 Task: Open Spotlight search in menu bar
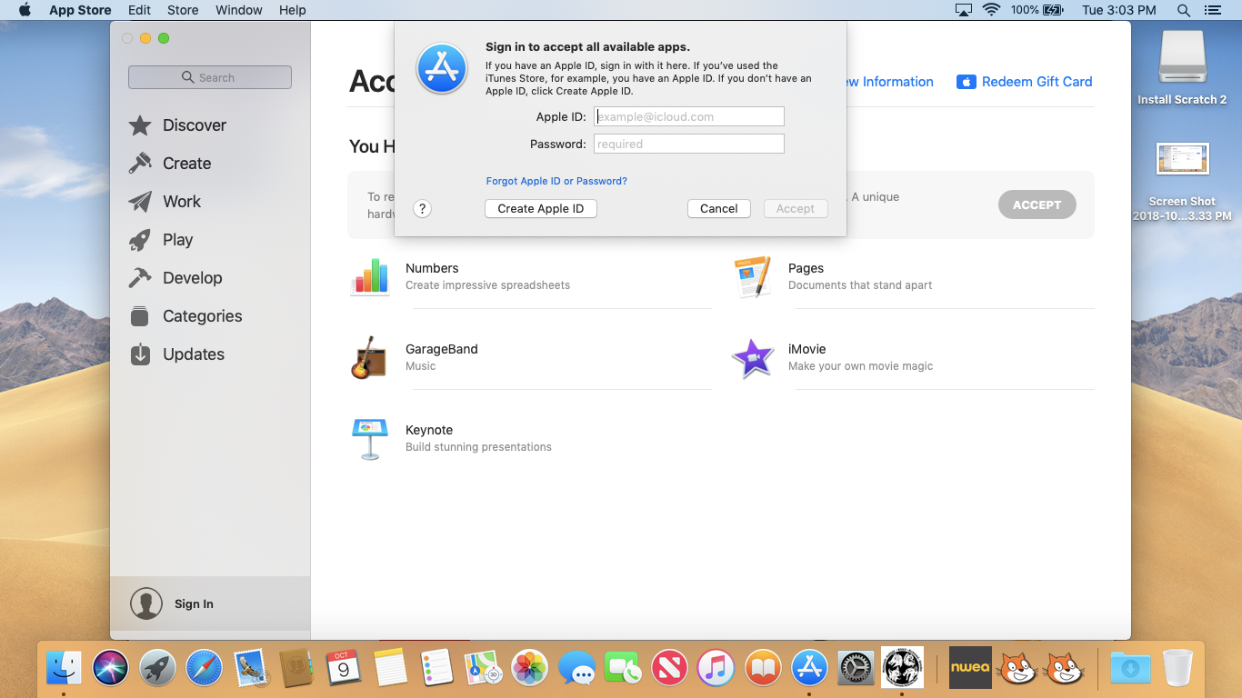(1184, 10)
